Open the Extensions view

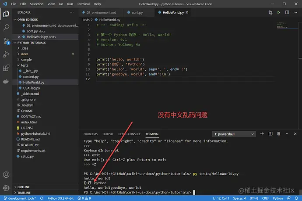(x=6, y=68)
